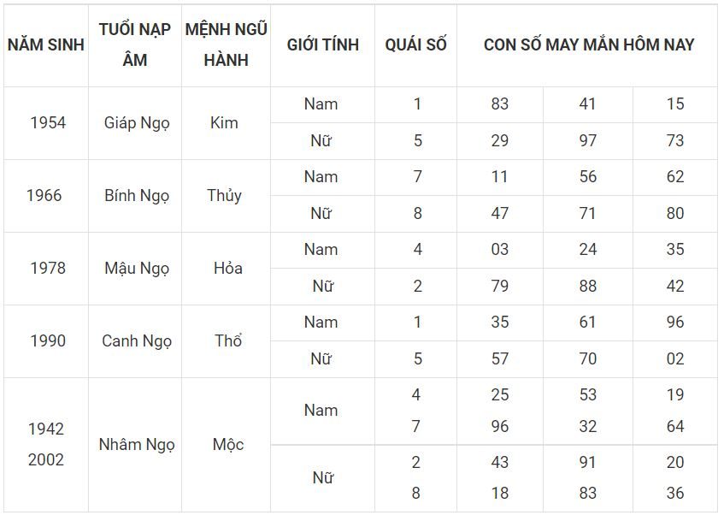Image resolution: width=724 pixels, height=521 pixels.
Task: Select the 1966 birth year cell
Action: (44, 196)
